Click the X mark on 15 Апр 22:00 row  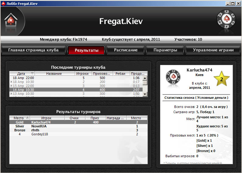click(11, 86)
